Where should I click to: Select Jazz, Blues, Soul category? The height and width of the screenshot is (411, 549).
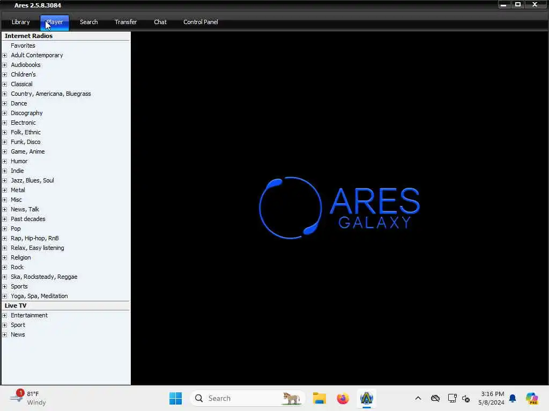tap(32, 180)
